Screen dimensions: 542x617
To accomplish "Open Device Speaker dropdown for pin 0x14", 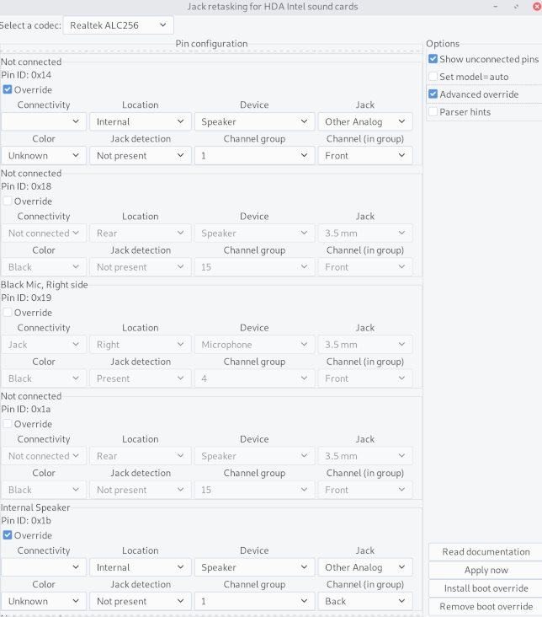I will click(254, 121).
